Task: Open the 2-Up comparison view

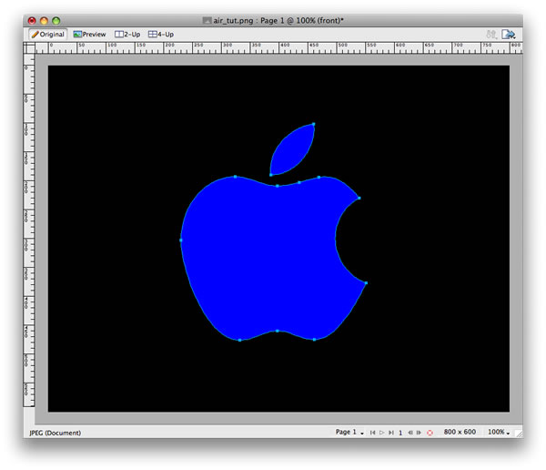Action: tap(127, 35)
